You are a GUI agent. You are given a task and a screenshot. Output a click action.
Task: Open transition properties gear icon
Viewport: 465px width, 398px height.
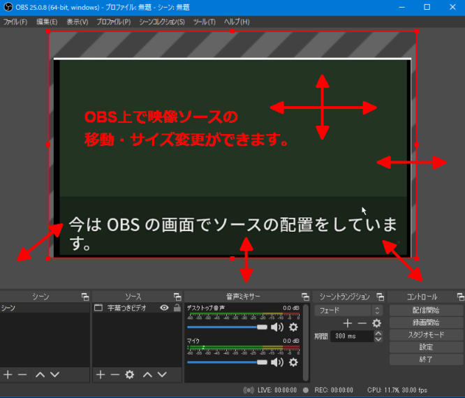tap(376, 323)
